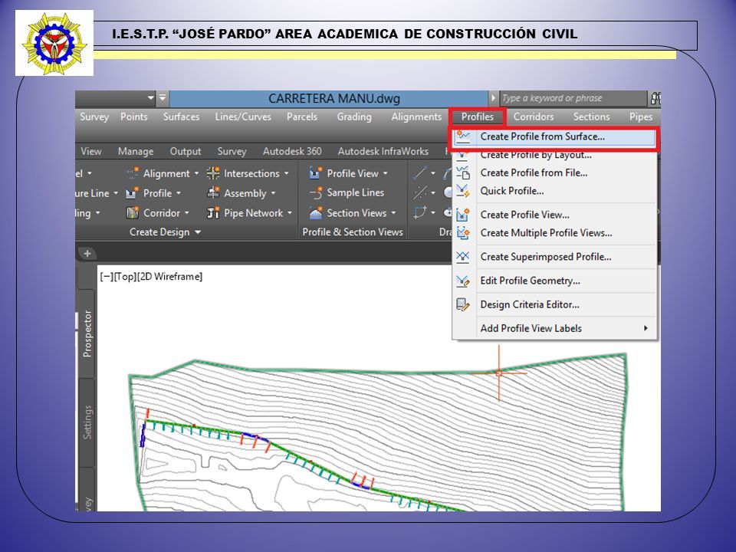Click the Alignment tool icon

pos(133,173)
